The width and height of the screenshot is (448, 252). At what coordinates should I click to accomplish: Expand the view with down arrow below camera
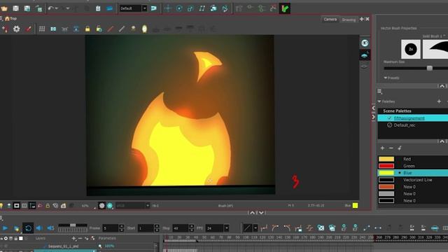click(261, 213)
